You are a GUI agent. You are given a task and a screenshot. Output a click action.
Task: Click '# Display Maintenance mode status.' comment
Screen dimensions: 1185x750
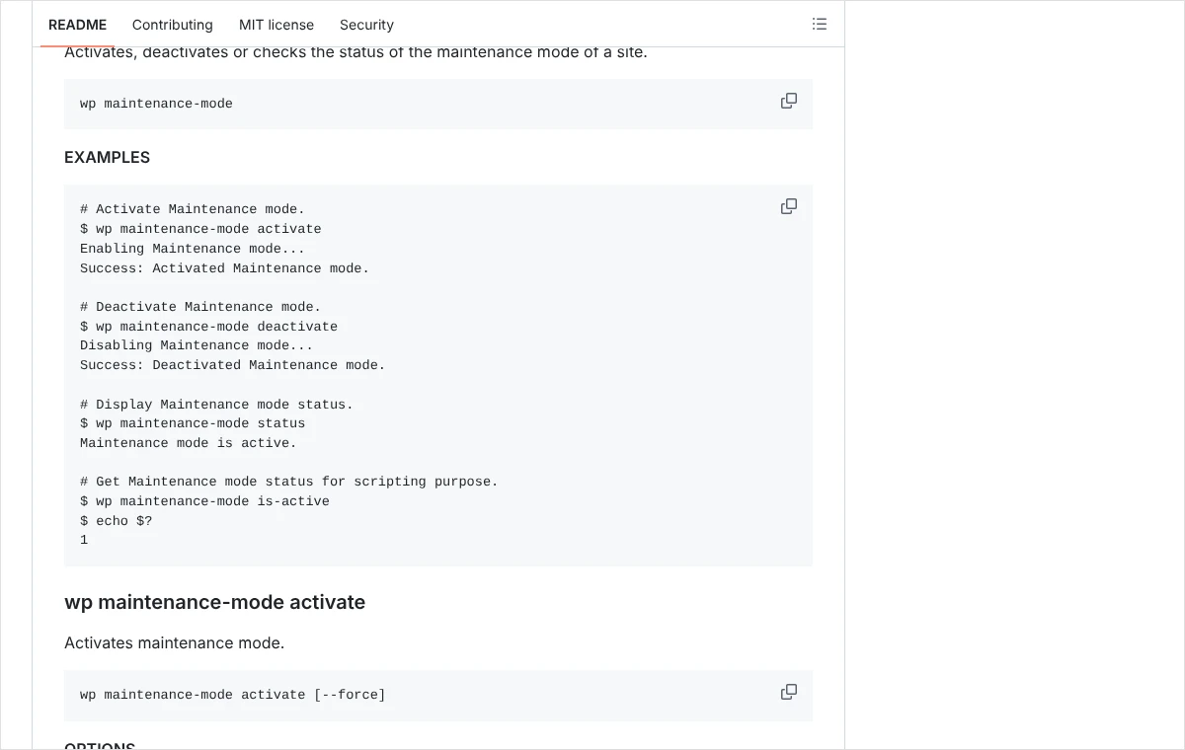216,405
